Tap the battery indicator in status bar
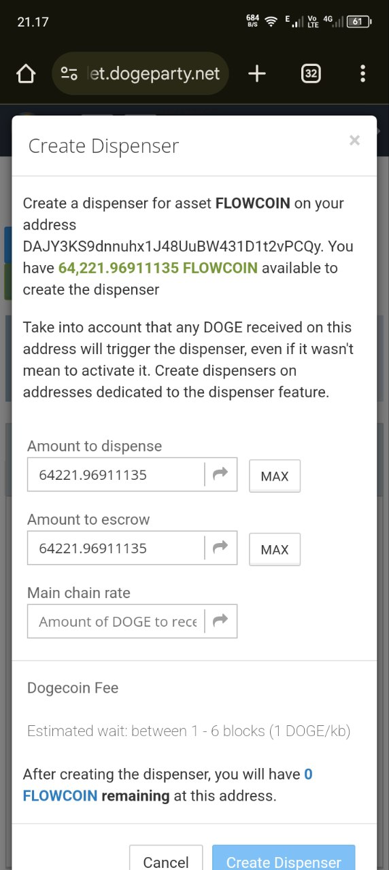This screenshot has width=389, height=870. pos(358,22)
